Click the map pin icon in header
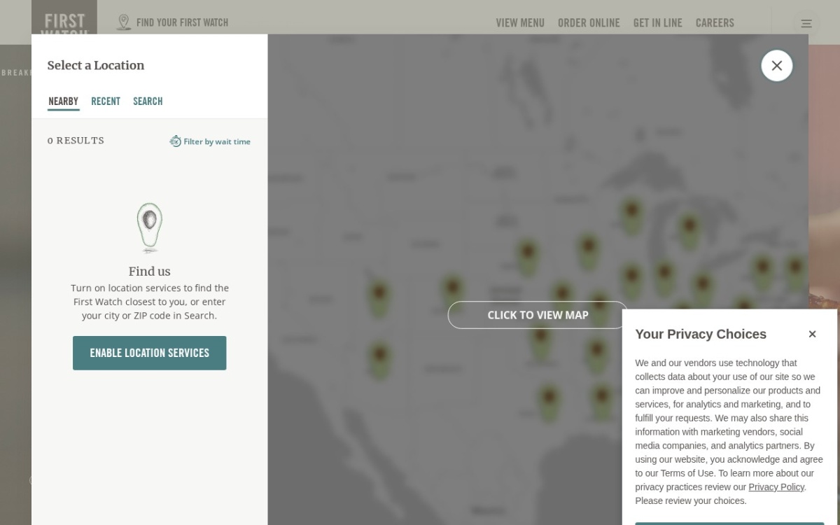The height and width of the screenshot is (525, 840). 124,22
